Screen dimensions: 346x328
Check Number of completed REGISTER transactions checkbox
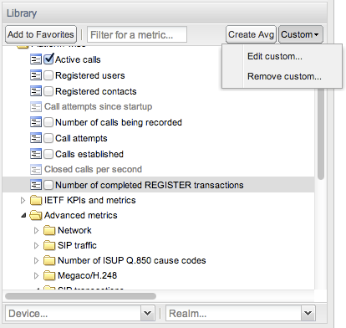[x=48, y=185]
